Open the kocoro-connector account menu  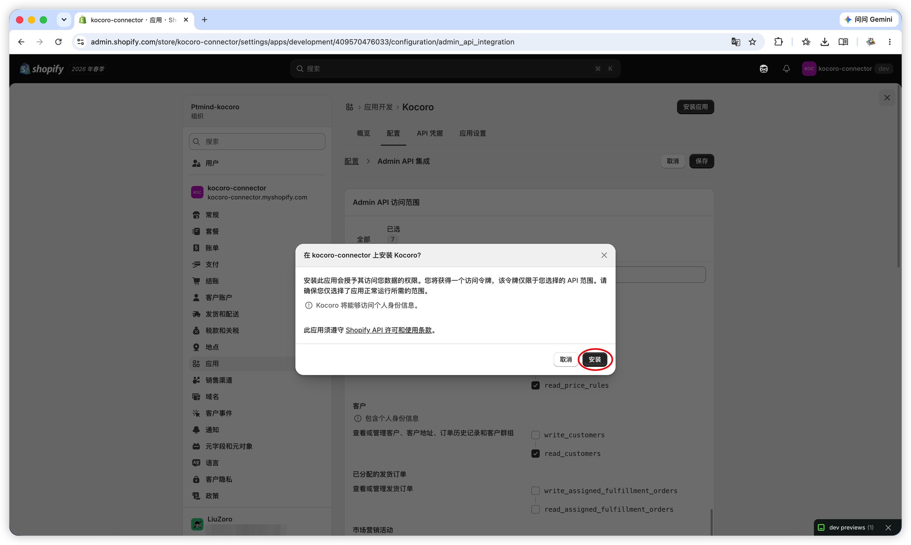tap(847, 69)
